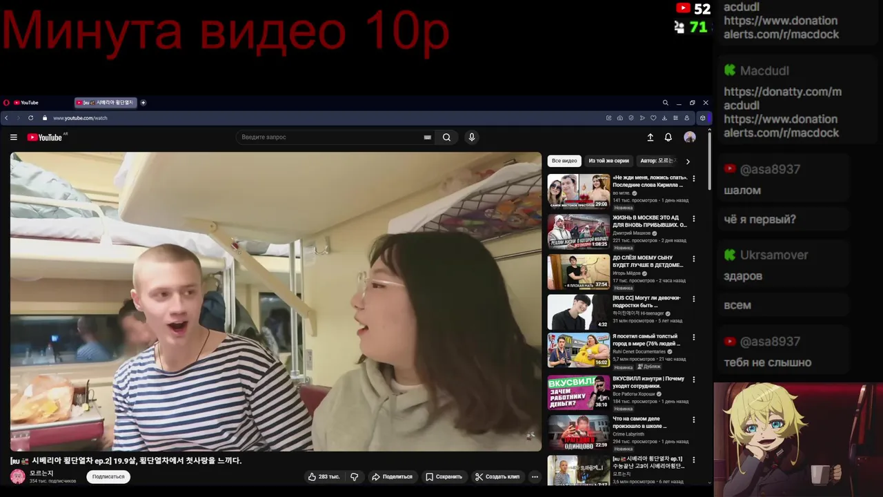This screenshot has width=883, height=497.
Task: Open options for '[RUS CC] Могут ли девочки' video
Action: (x=693, y=299)
